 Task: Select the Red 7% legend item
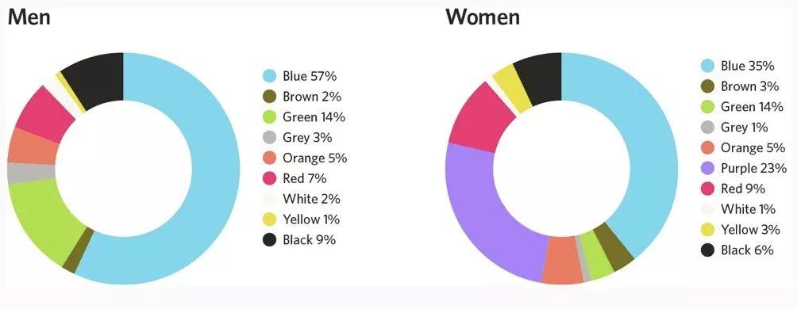pos(295,178)
